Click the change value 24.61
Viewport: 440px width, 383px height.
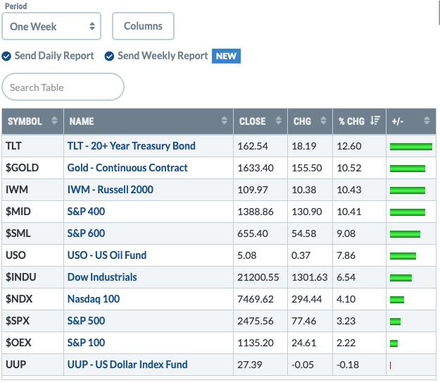(304, 343)
